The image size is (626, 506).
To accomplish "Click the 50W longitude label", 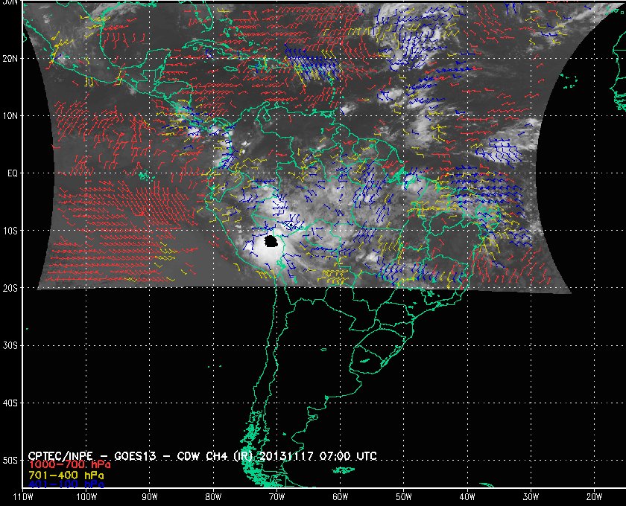I will 404,497.
